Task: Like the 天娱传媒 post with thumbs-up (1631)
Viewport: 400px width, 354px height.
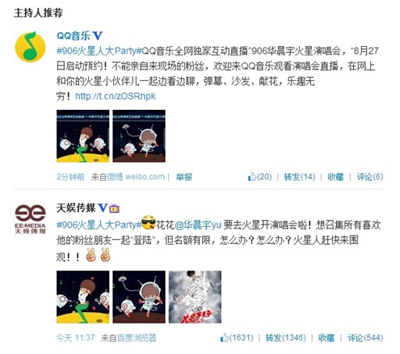Action: click(x=237, y=338)
